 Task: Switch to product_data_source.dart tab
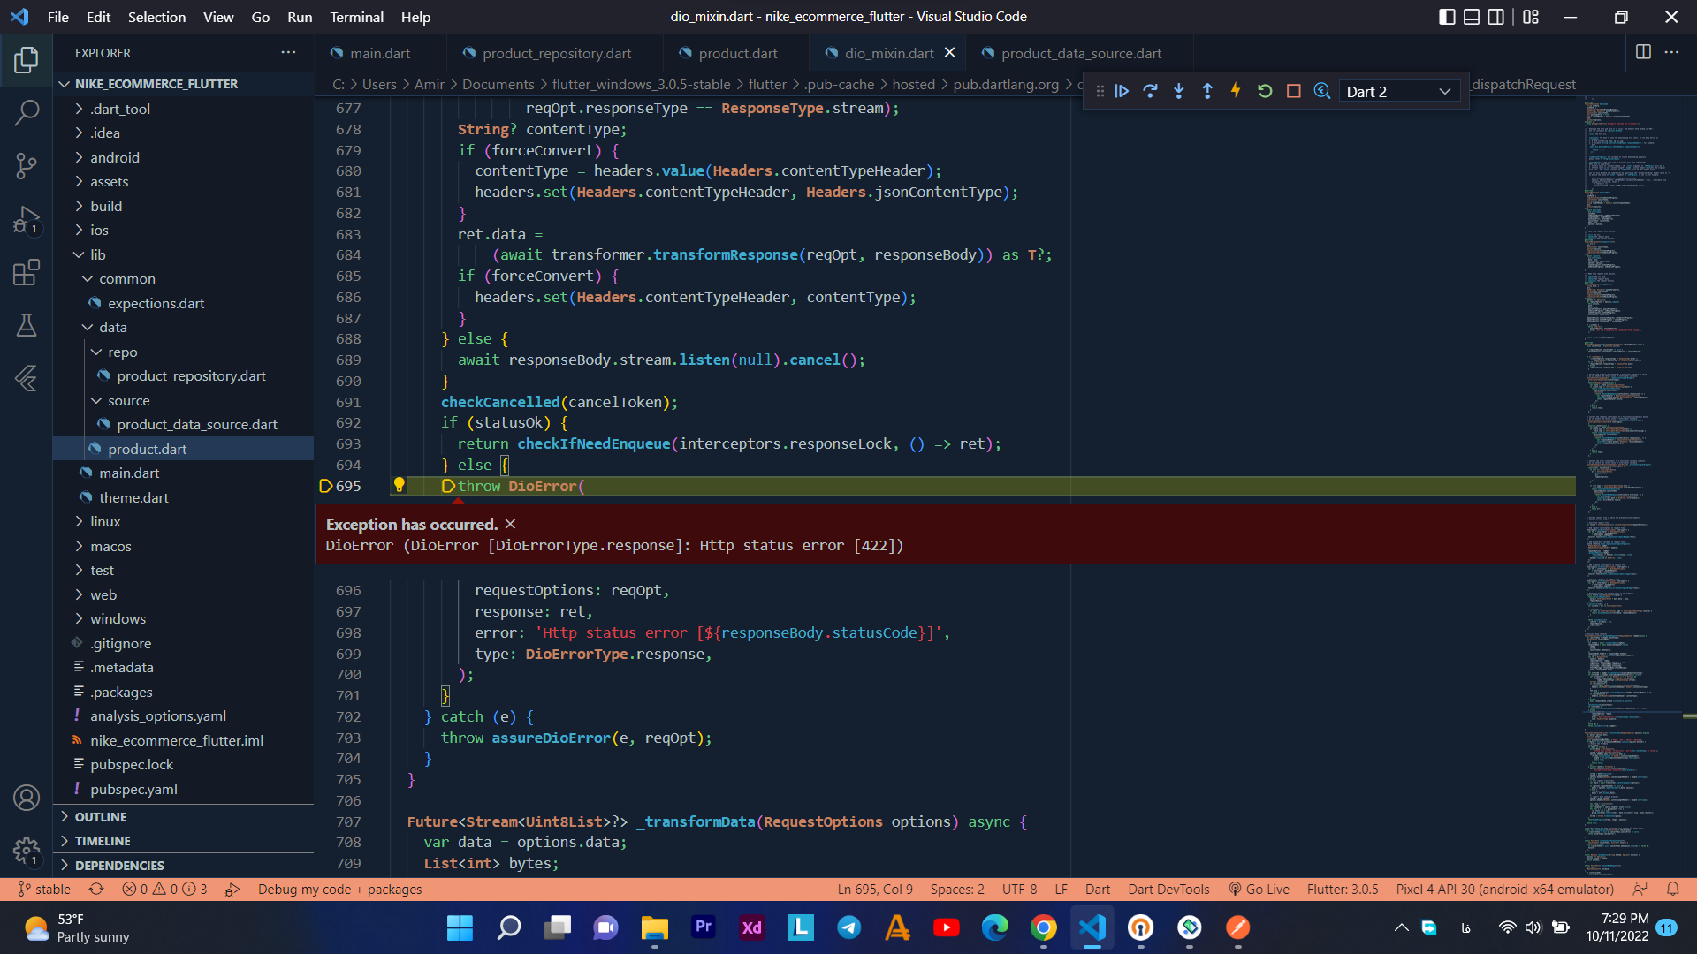point(1080,53)
